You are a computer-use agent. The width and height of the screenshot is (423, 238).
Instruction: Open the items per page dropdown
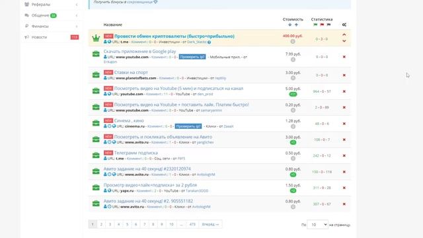point(317,225)
